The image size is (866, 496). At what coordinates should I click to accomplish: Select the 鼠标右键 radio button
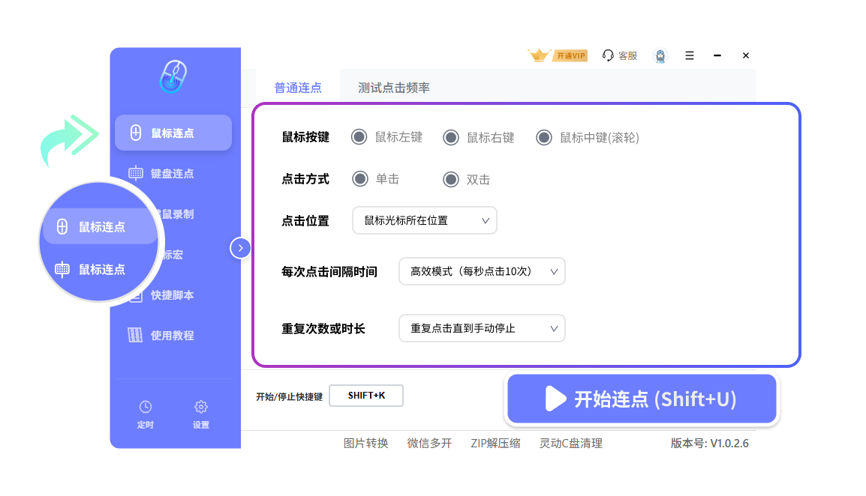(x=451, y=137)
